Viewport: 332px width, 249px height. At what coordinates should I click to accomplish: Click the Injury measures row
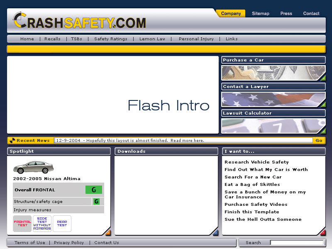59,210
